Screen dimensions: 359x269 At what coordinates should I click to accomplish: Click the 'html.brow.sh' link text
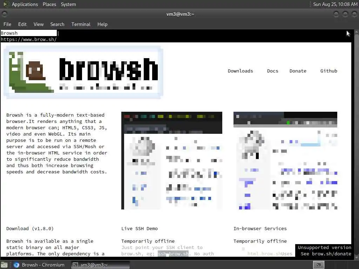264,254
